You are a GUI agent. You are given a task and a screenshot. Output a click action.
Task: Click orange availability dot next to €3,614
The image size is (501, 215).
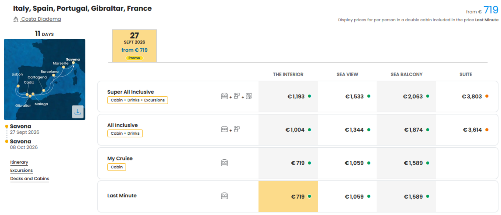click(x=487, y=130)
